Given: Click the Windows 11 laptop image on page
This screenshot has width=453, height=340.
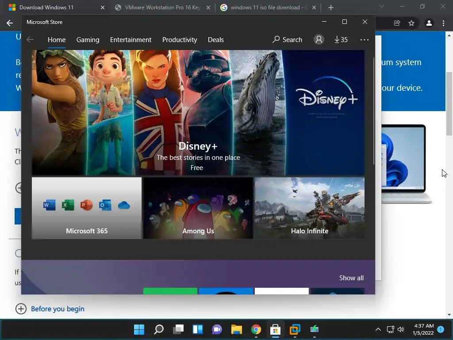Looking at the screenshot, I should pos(407,164).
